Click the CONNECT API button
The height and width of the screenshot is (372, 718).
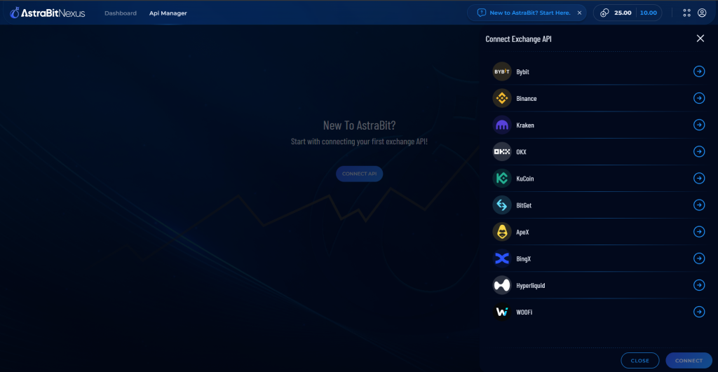pyautogui.click(x=360, y=174)
